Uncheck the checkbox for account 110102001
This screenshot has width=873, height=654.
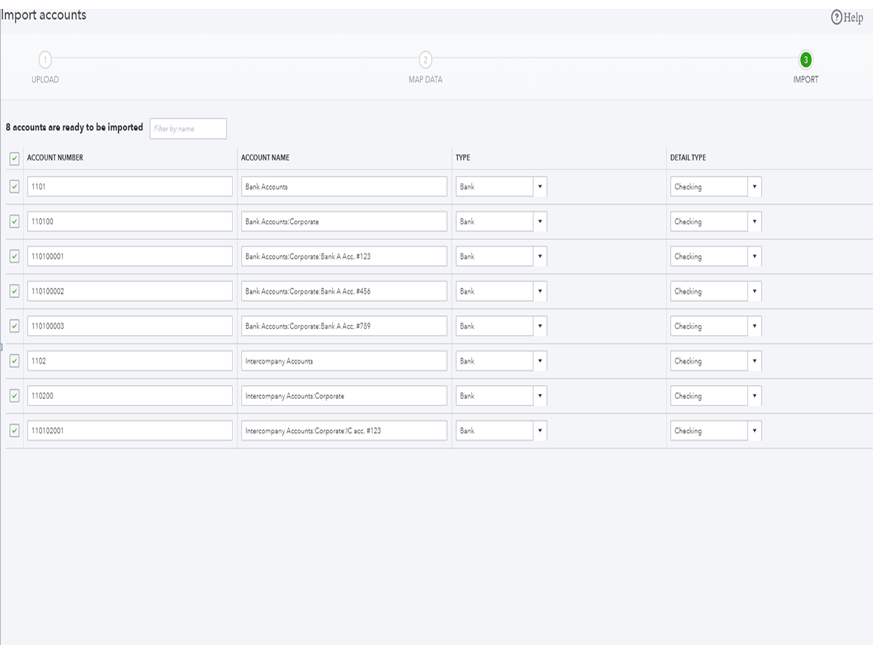(x=14, y=431)
